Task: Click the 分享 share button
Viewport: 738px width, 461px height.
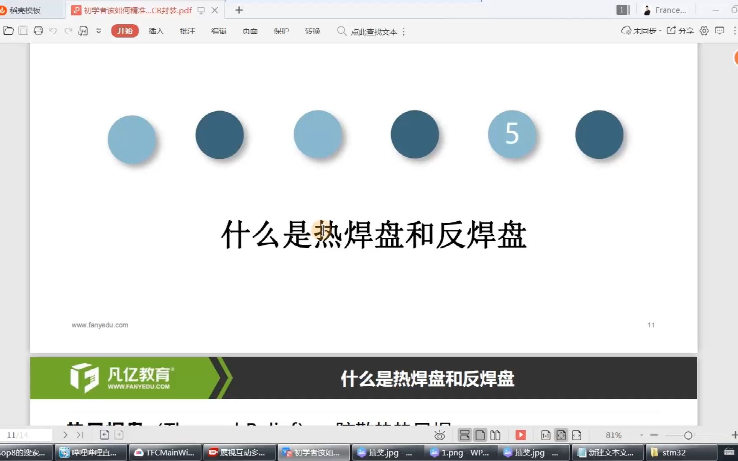Action: coord(680,31)
